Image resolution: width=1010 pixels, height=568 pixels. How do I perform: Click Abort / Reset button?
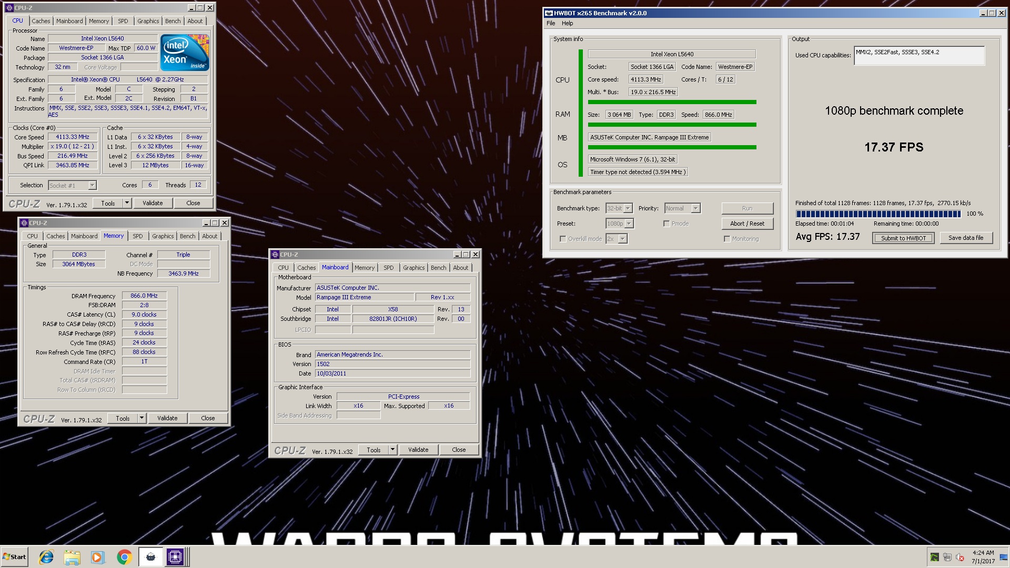coord(747,224)
